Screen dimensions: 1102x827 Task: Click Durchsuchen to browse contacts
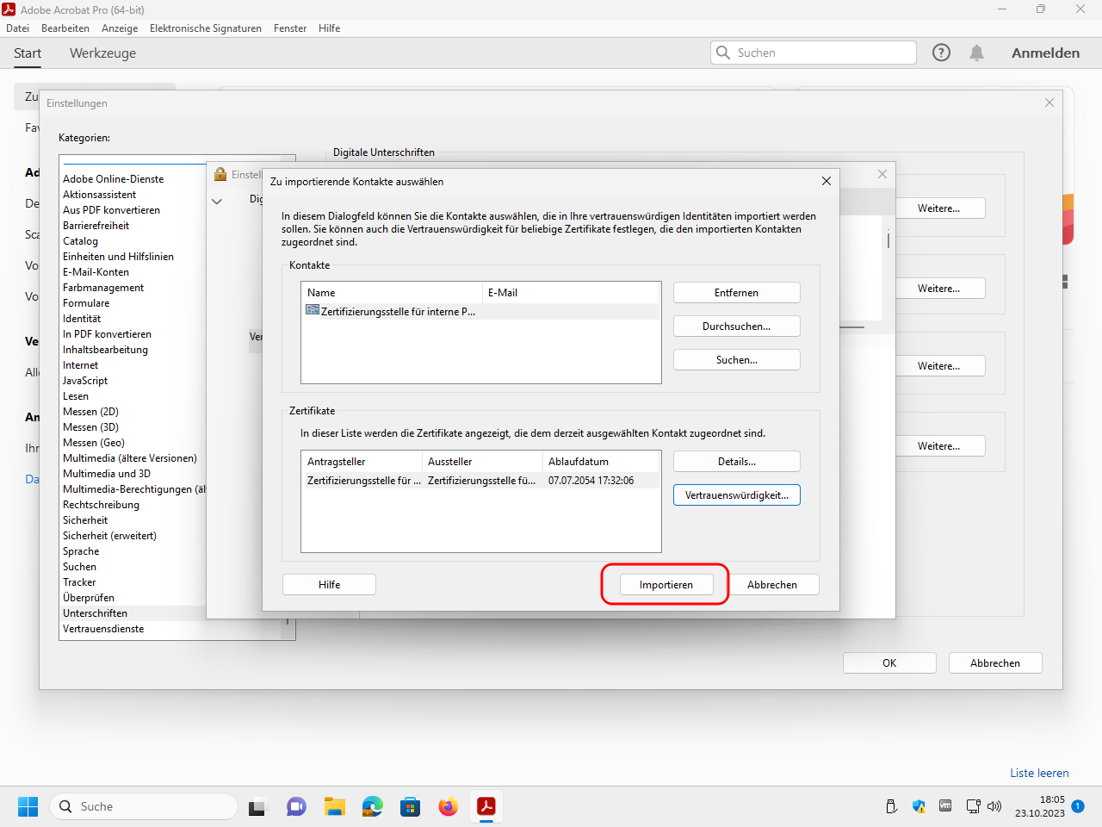tap(736, 326)
